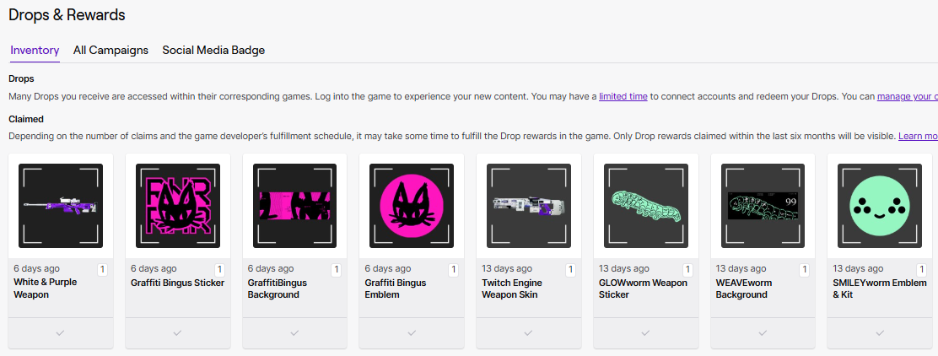Viewport: 938px width, 356px height.
Task: Click count badge on Graffiti Bingus Emblem
Action: [453, 270]
